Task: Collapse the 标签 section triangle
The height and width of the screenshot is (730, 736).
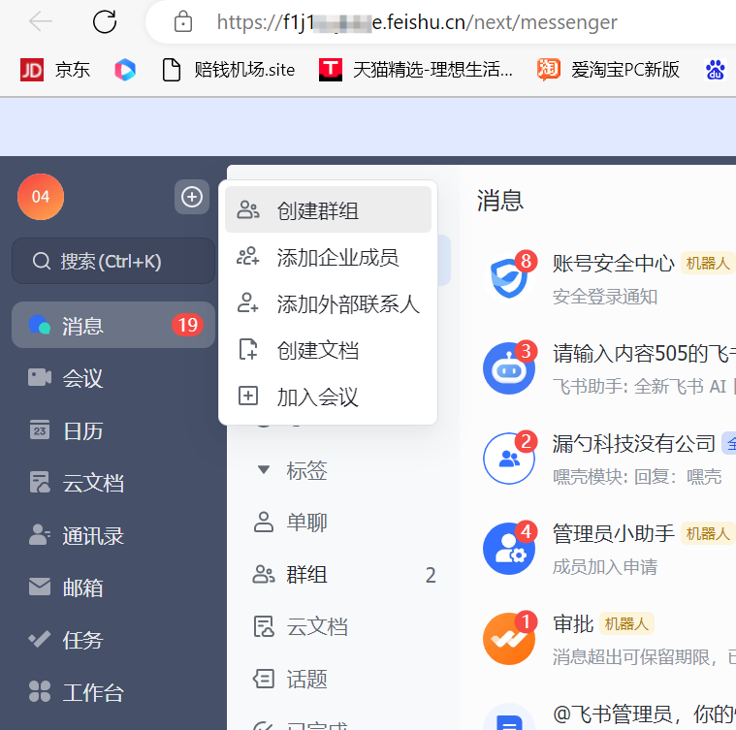Action: coord(264,469)
